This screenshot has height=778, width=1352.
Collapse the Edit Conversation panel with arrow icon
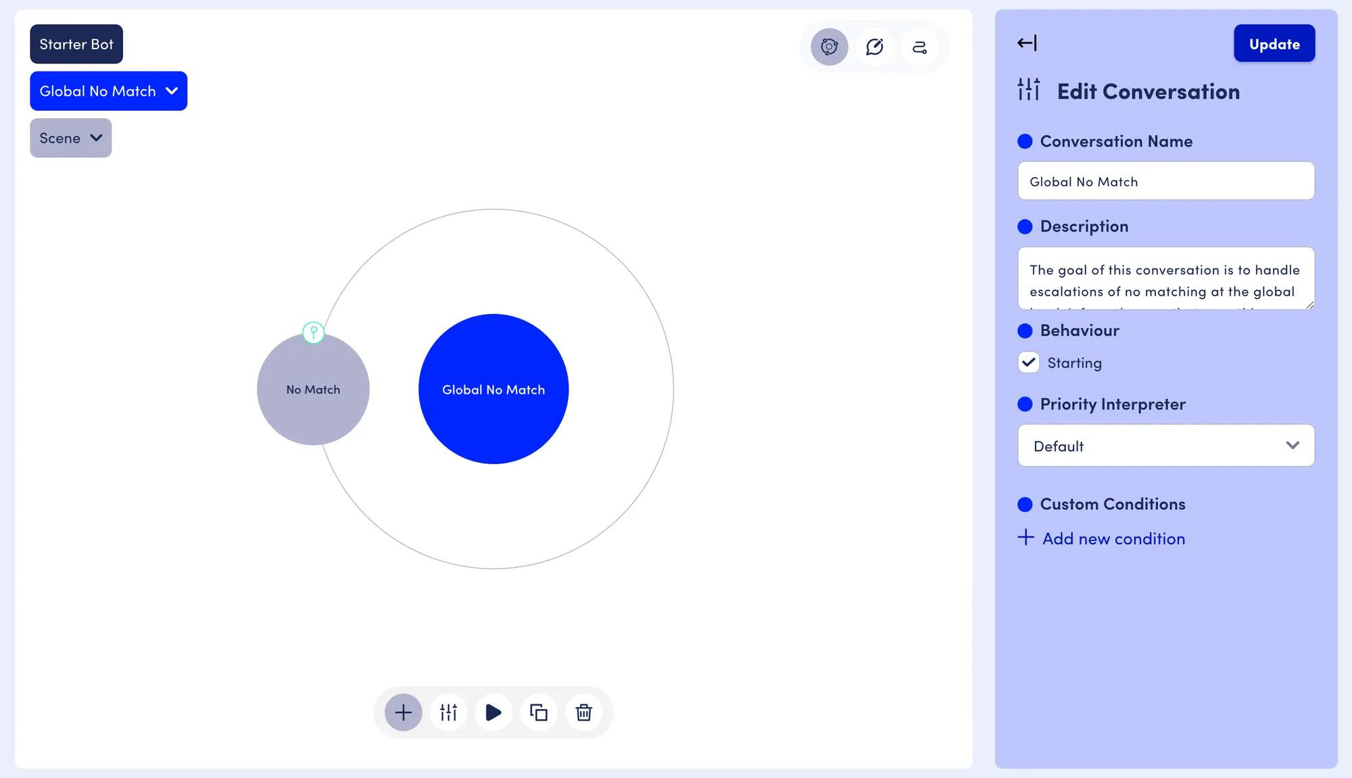[x=1027, y=43]
